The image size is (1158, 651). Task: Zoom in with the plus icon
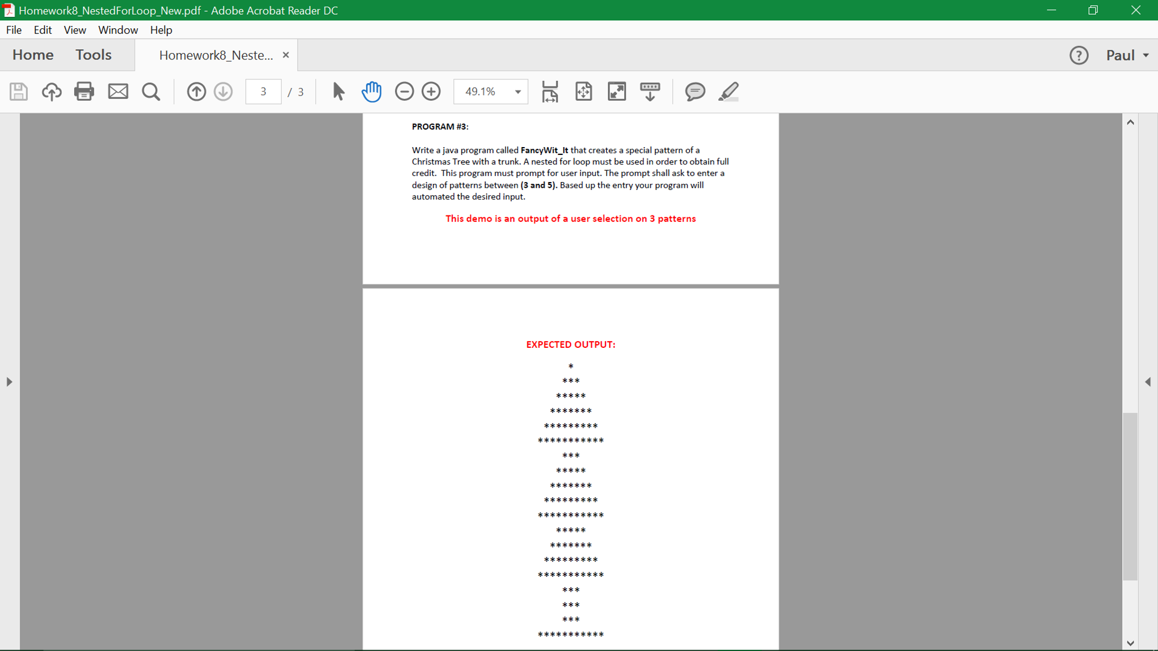431,92
